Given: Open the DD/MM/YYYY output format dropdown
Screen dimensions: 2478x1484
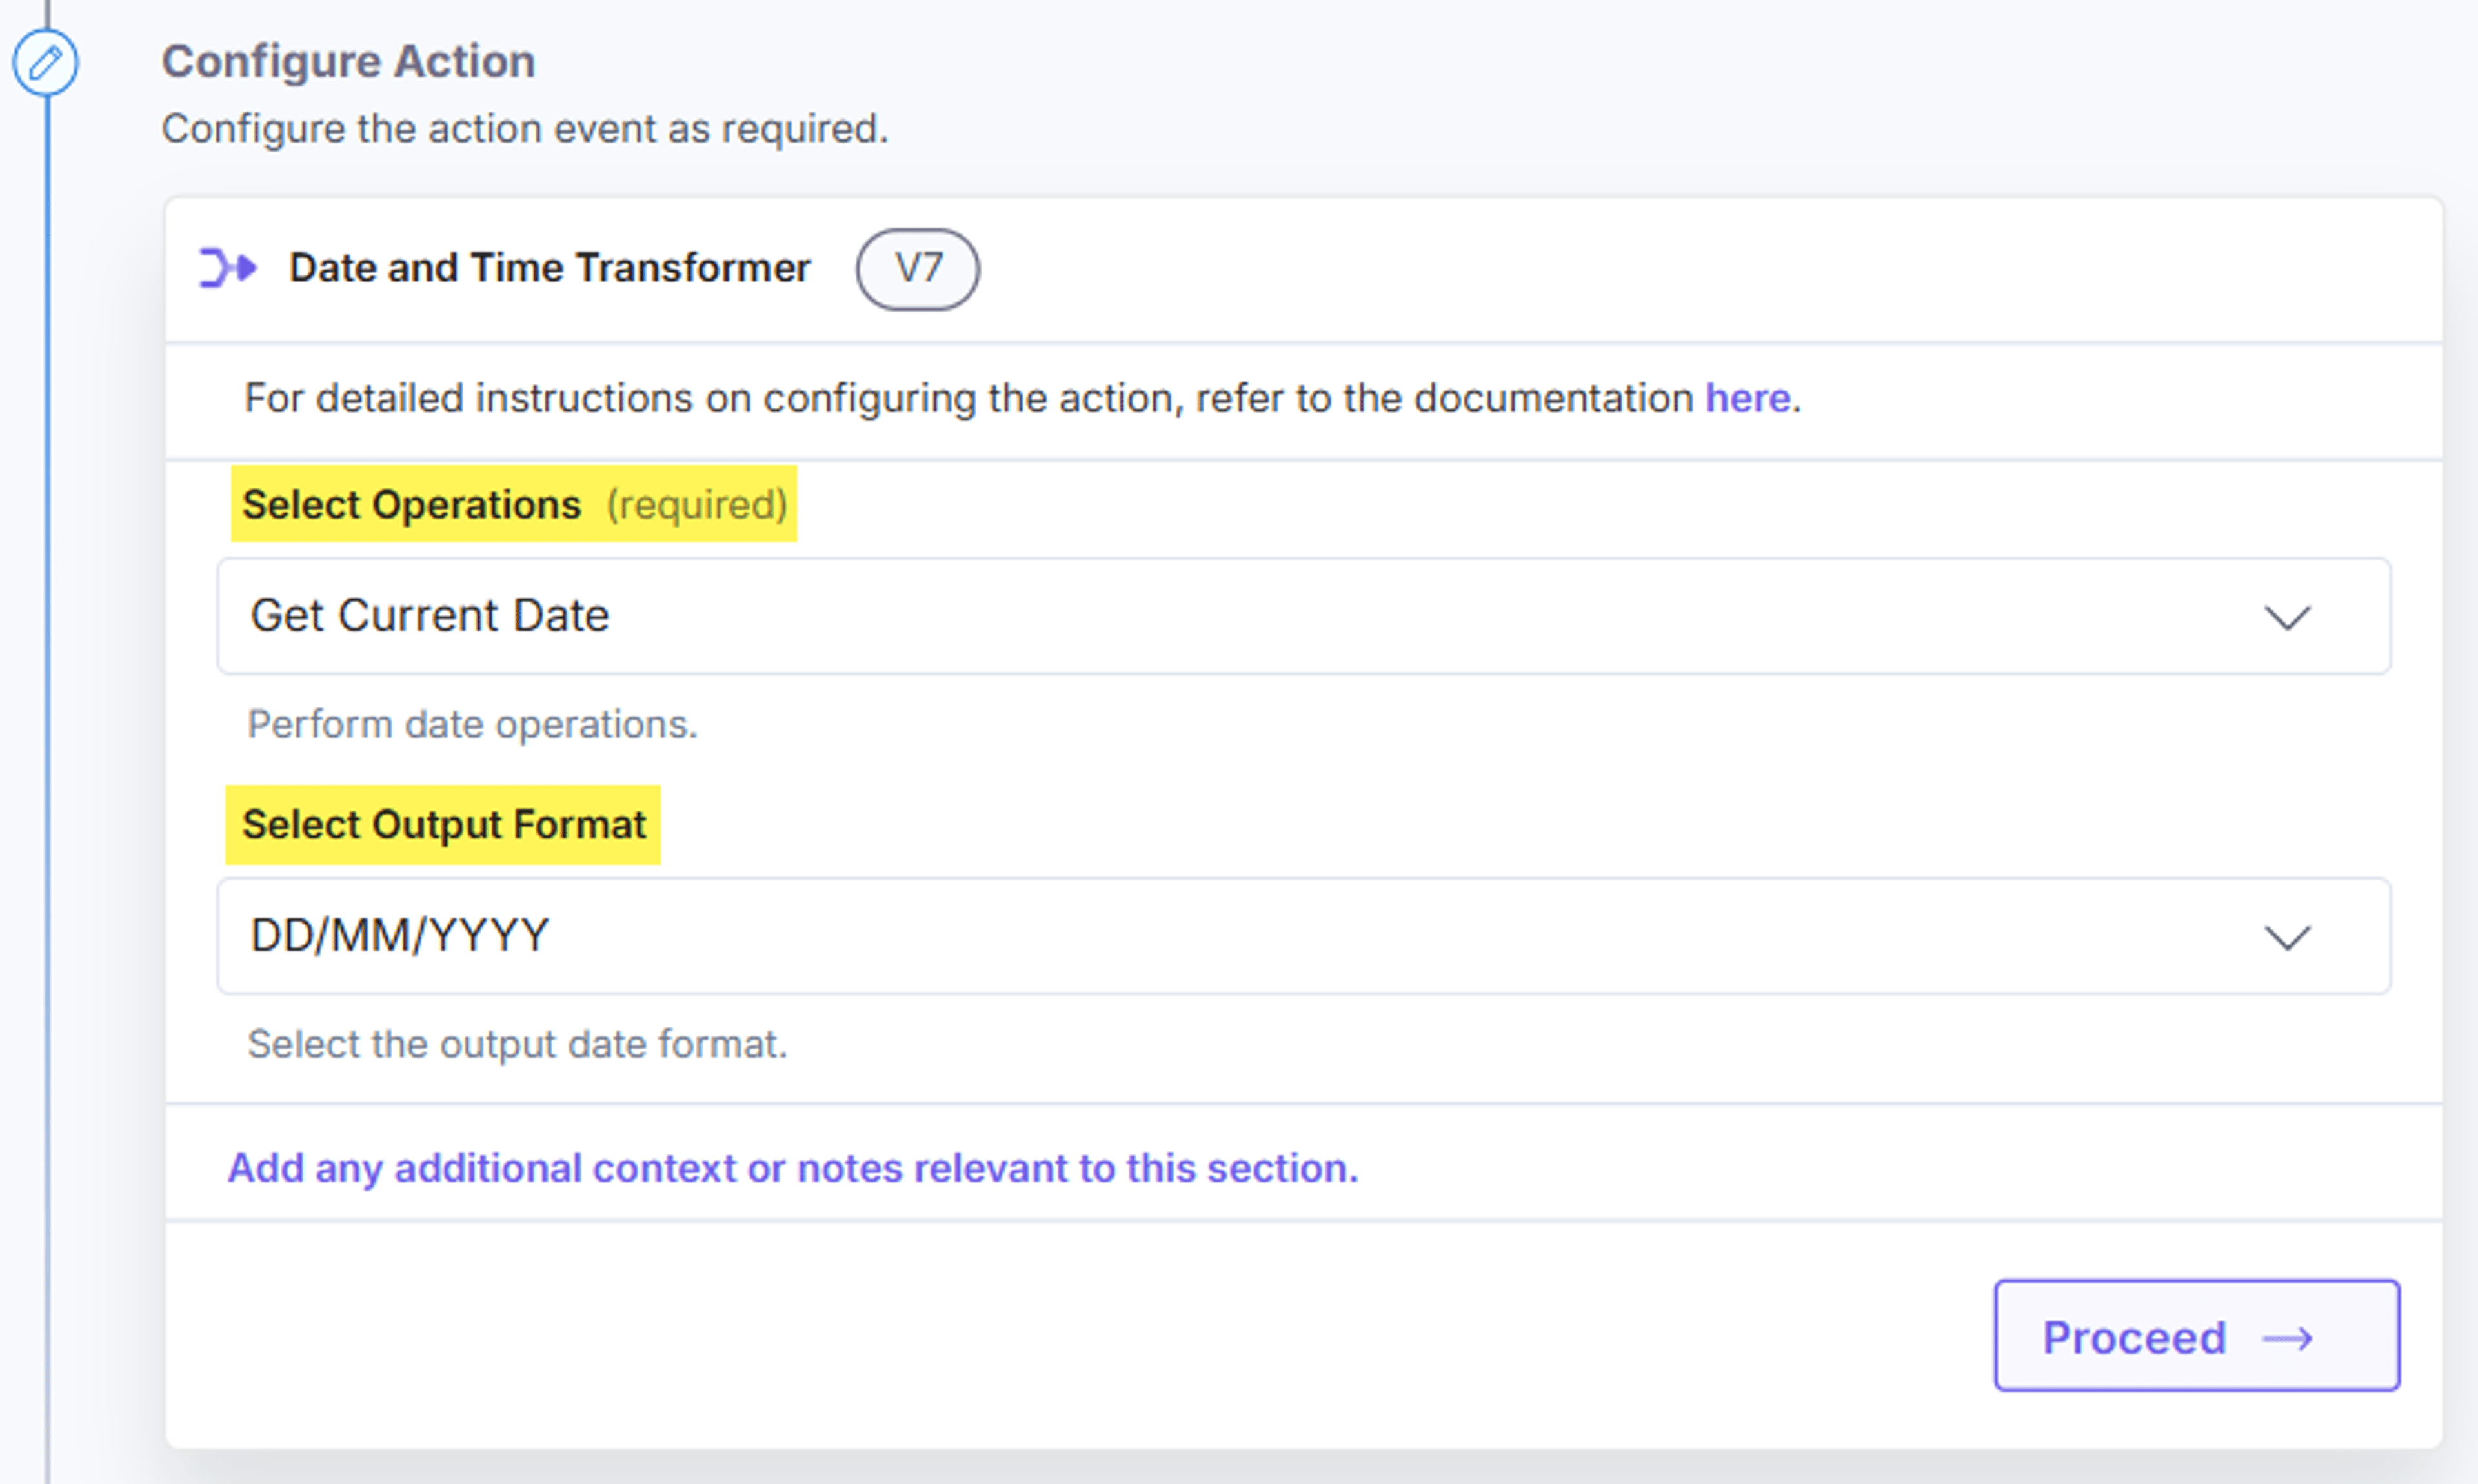Looking at the screenshot, I should (x=1304, y=936).
